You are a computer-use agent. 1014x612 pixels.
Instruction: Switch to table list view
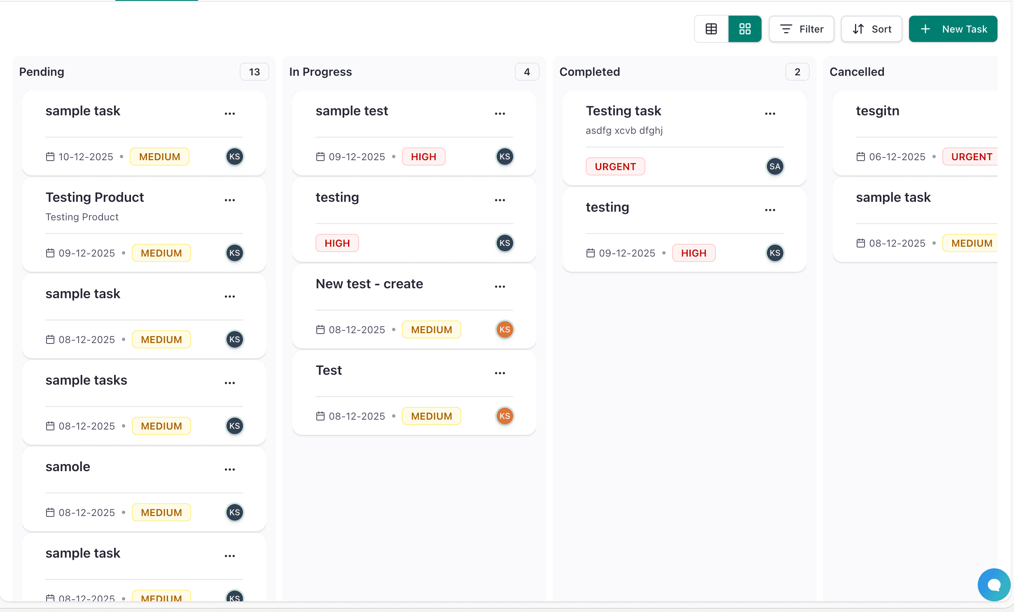pyautogui.click(x=711, y=29)
